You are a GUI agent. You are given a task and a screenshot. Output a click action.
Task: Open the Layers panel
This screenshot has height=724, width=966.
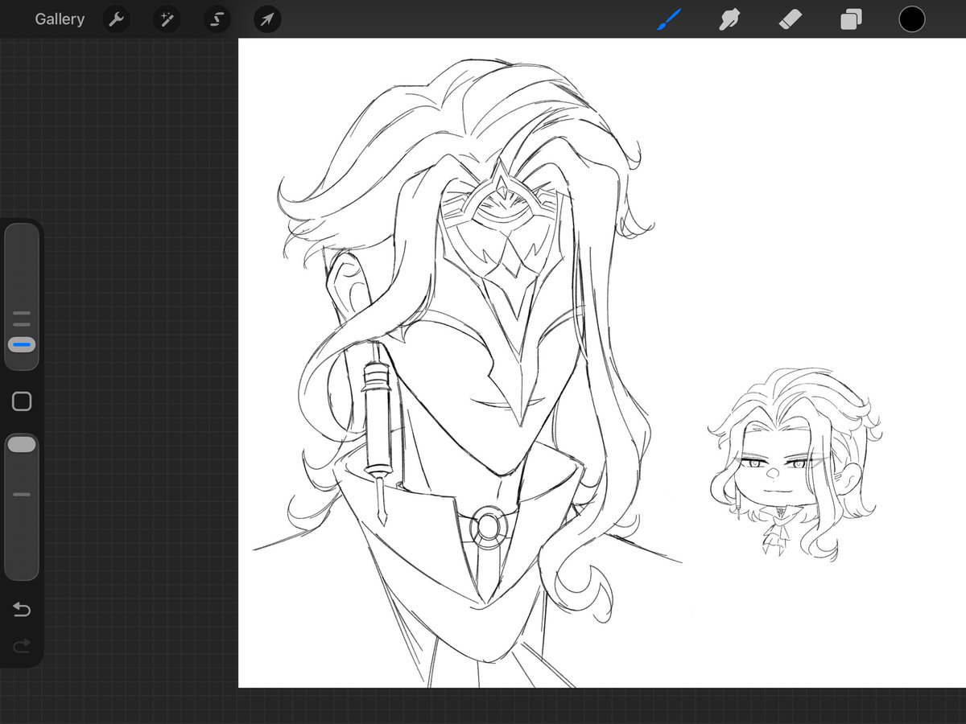851,19
